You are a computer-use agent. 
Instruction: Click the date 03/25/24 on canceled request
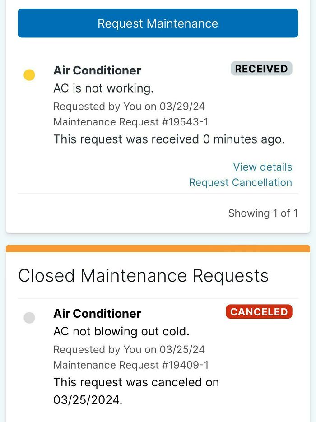pyautogui.click(x=182, y=349)
